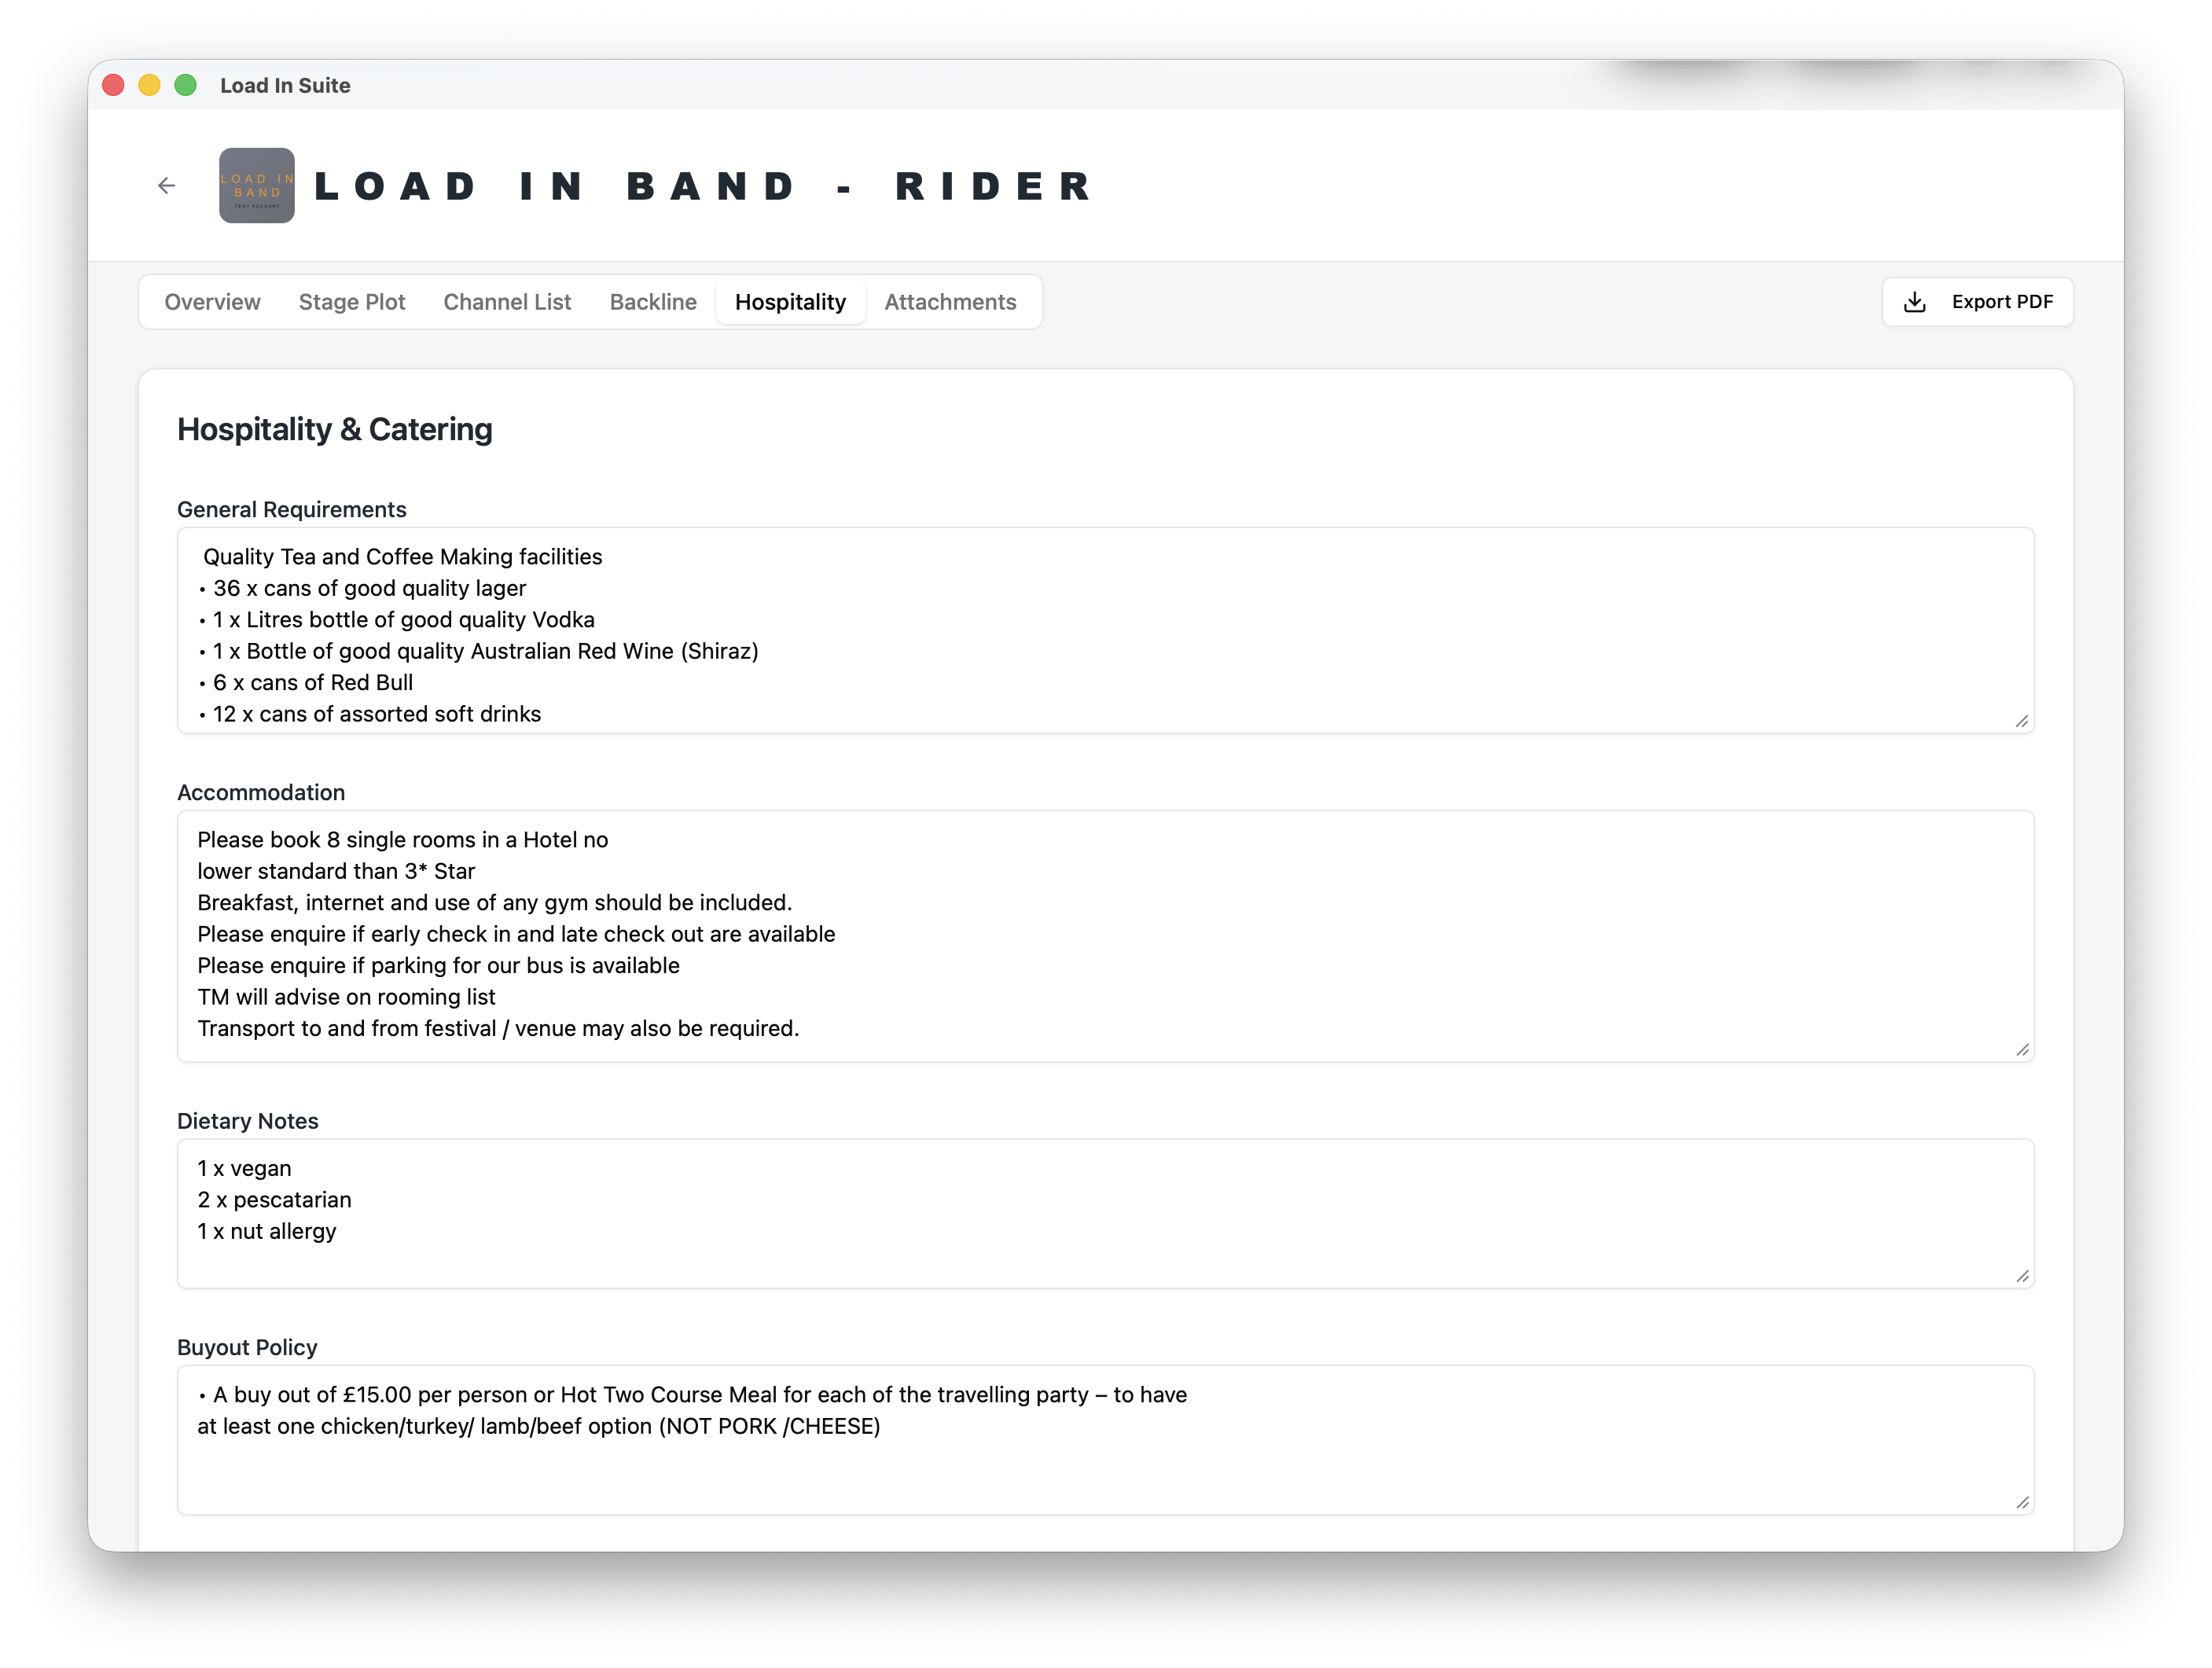This screenshot has height=1668, width=2212.
Task: Click resize handle of General Requirements box
Action: point(2022,721)
